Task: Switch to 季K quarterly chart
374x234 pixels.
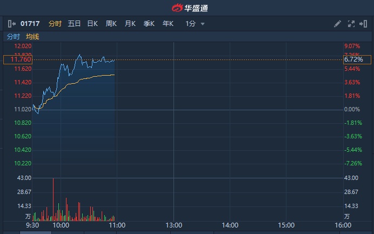Action: click(149, 24)
